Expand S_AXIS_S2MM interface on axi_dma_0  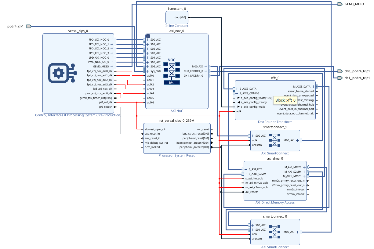pyautogui.click(x=246, y=174)
